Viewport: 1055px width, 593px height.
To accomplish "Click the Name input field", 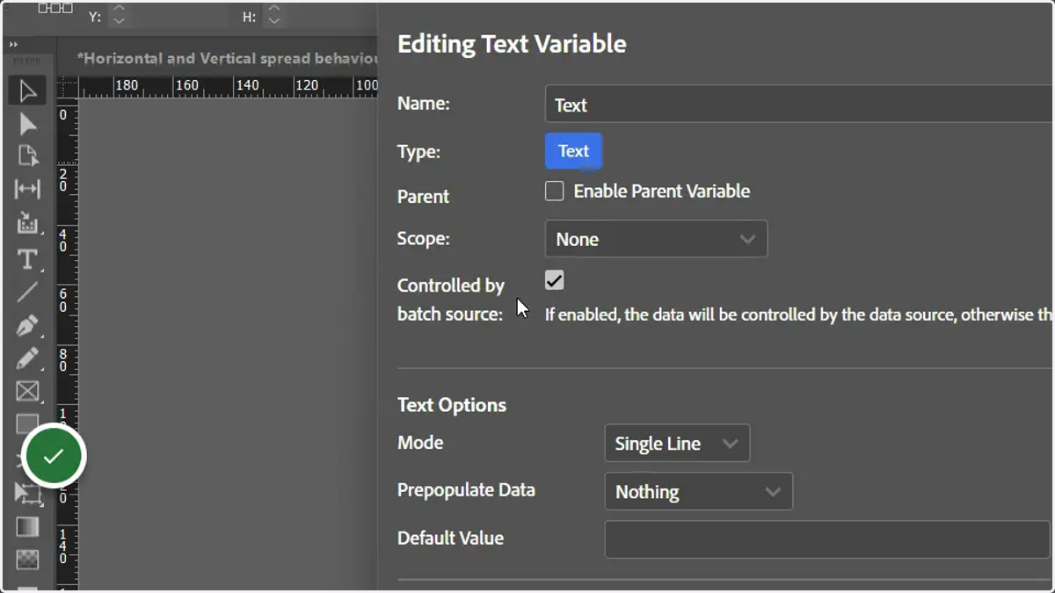I will (799, 105).
